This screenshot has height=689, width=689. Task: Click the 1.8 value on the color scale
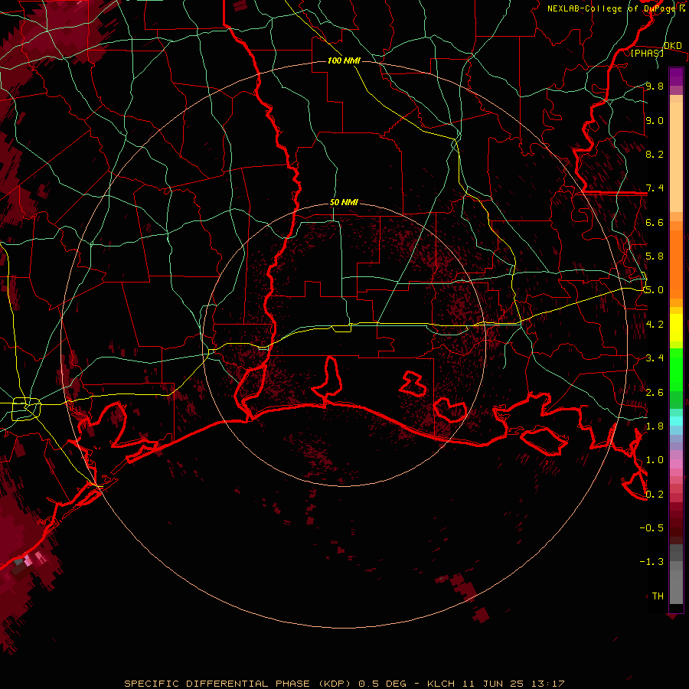[655, 426]
